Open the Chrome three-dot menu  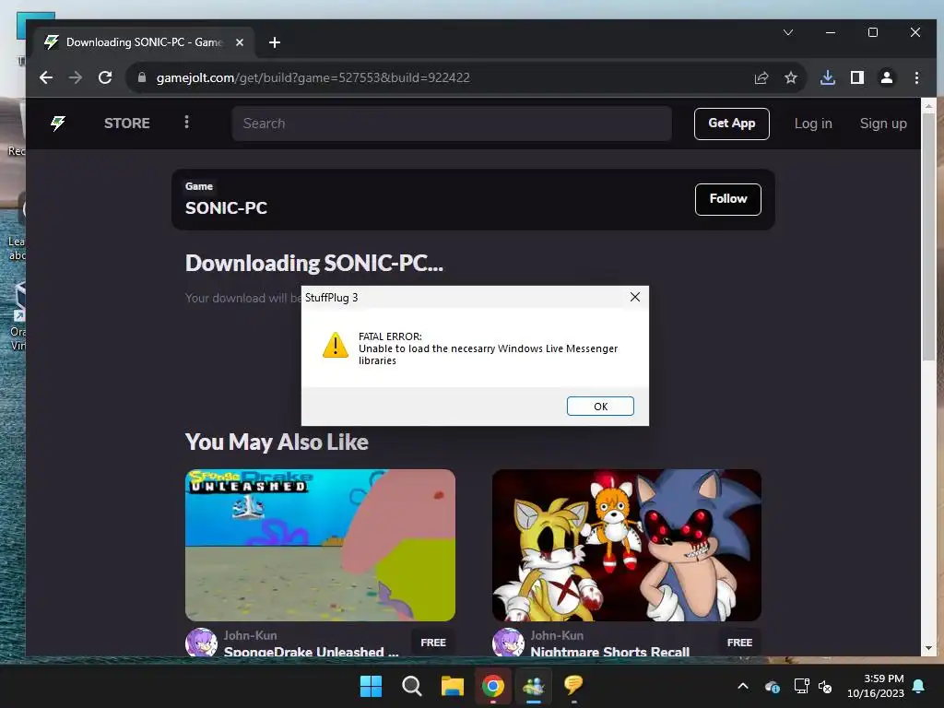click(916, 77)
